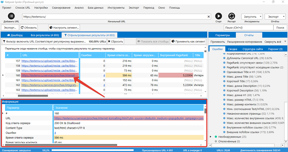288x152 pixels.
Task: Click Свернуть всё to collapse all
Action: click(x=273, y=42)
